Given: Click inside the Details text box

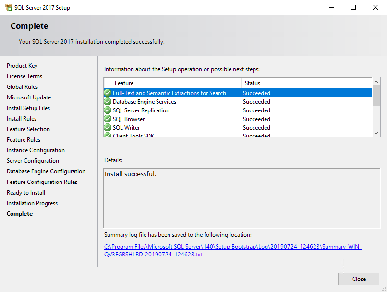Looking at the screenshot, I should point(242,198).
